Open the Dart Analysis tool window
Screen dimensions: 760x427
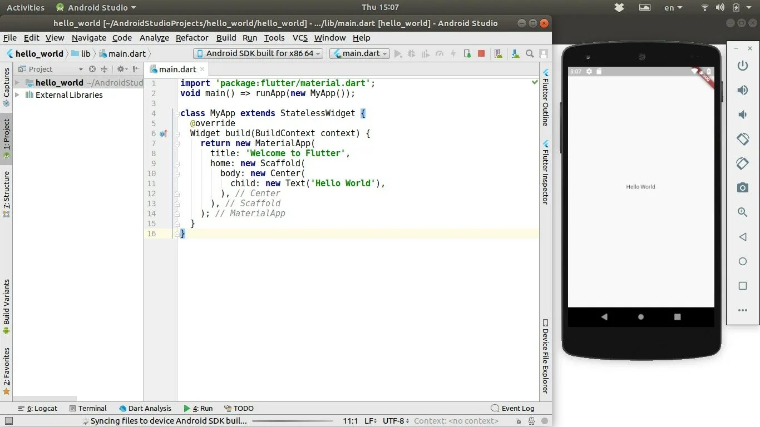point(145,409)
